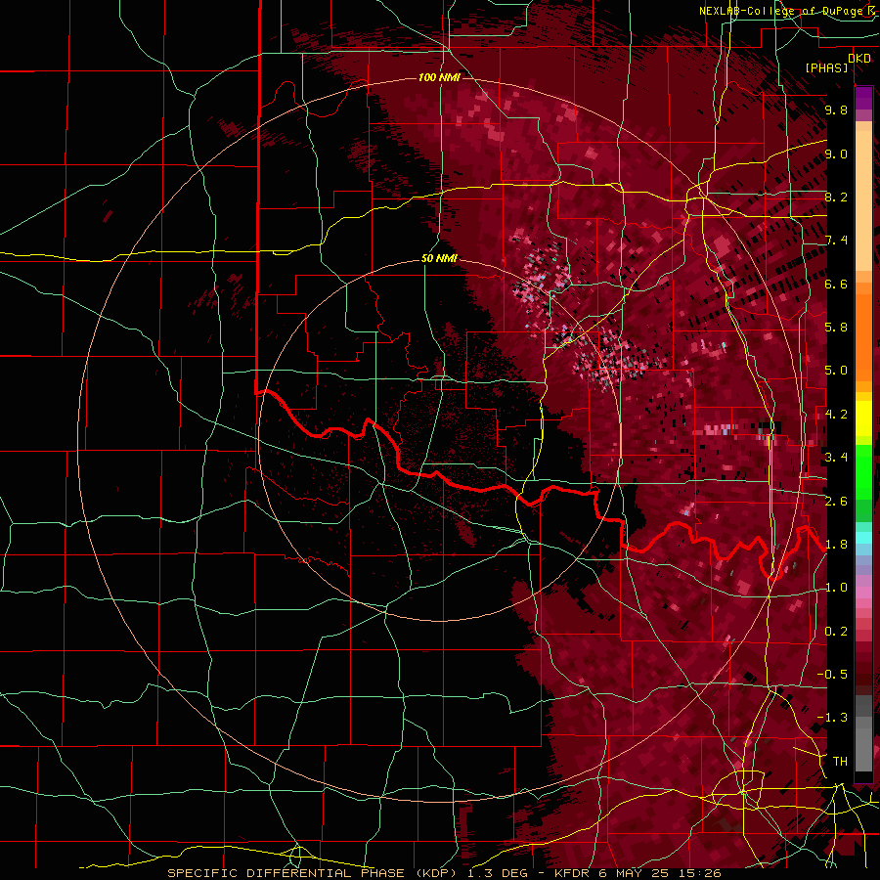Click the DKD label above the legend
Viewport: 880px width, 880px height.
coord(859,59)
